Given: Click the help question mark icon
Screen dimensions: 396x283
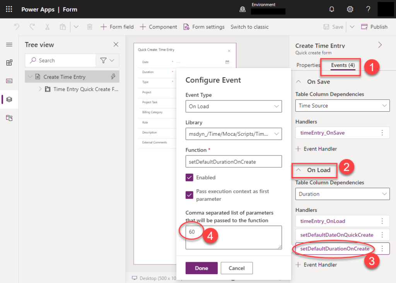Looking at the screenshot, I should (368, 9).
